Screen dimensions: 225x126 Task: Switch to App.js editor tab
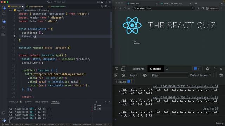16,6
